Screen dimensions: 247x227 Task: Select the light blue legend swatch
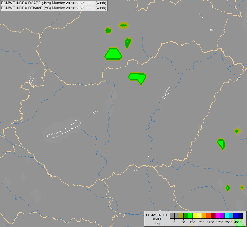[231, 216]
